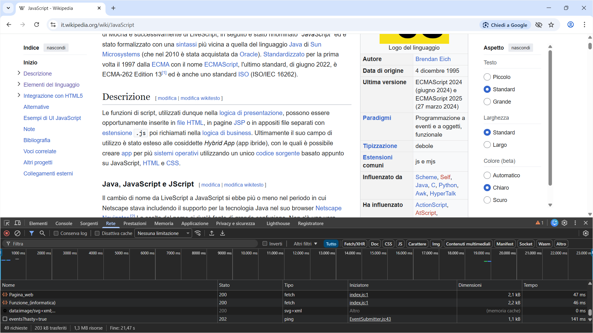593x333 pixels.
Task: Stop network recording with red button
Action: coord(7,233)
